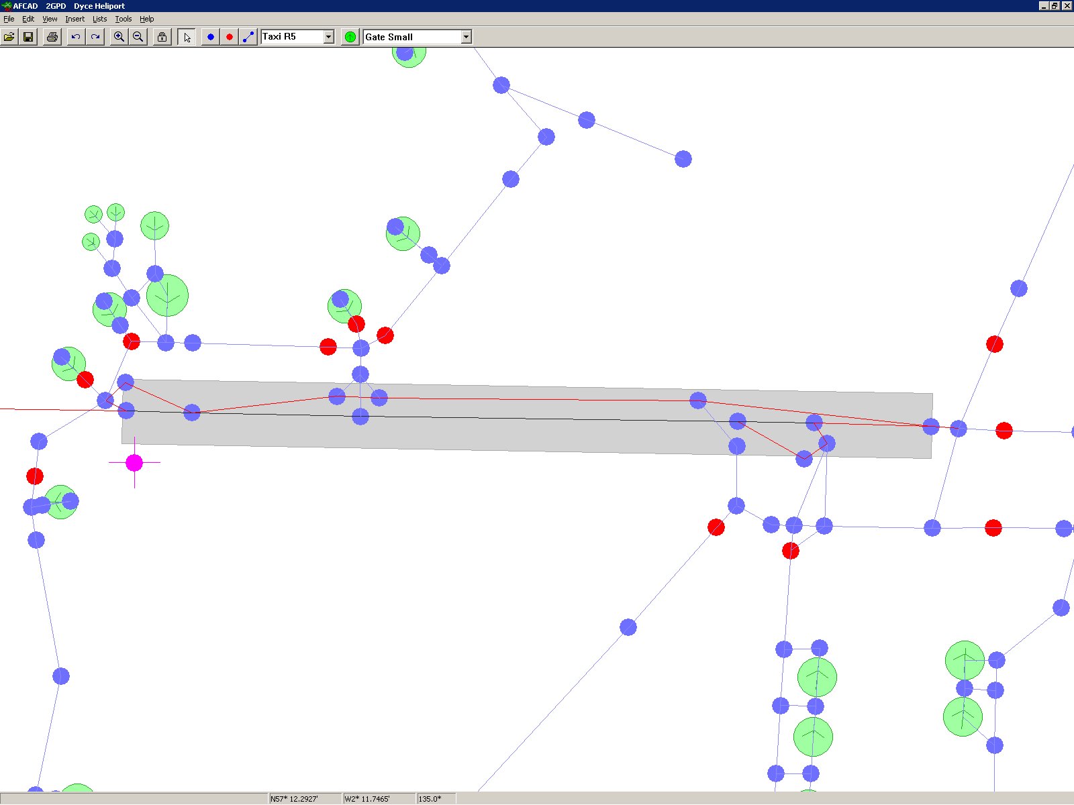Click the longitude readout W2* 11.7465'
This screenshot has width=1074, height=805.
[x=379, y=798]
